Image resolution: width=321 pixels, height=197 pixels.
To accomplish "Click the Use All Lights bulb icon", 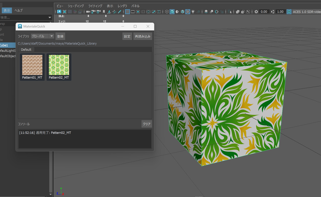I will point(193,12).
